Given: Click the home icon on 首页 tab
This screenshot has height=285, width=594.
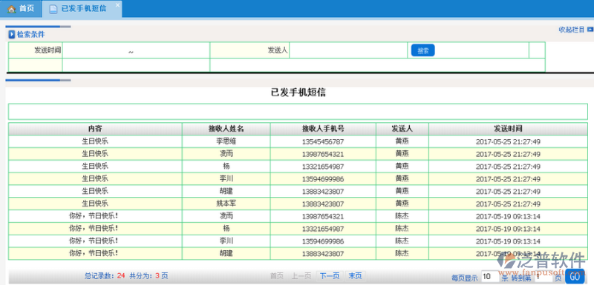Looking at the screenshot, I should tap(12, 9).
